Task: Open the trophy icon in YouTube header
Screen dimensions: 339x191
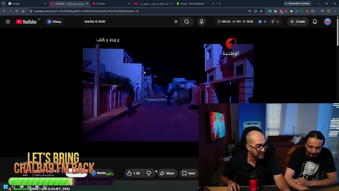Action: (x=273, y=21)
